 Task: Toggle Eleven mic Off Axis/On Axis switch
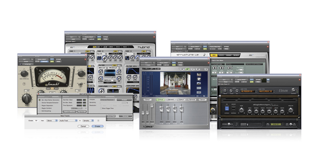[x=291, y=124]
